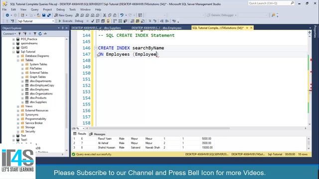Toggle Include Actual Execution Plan icon
Viewport: 319px width, 179px height.
[x=115, y=21]
